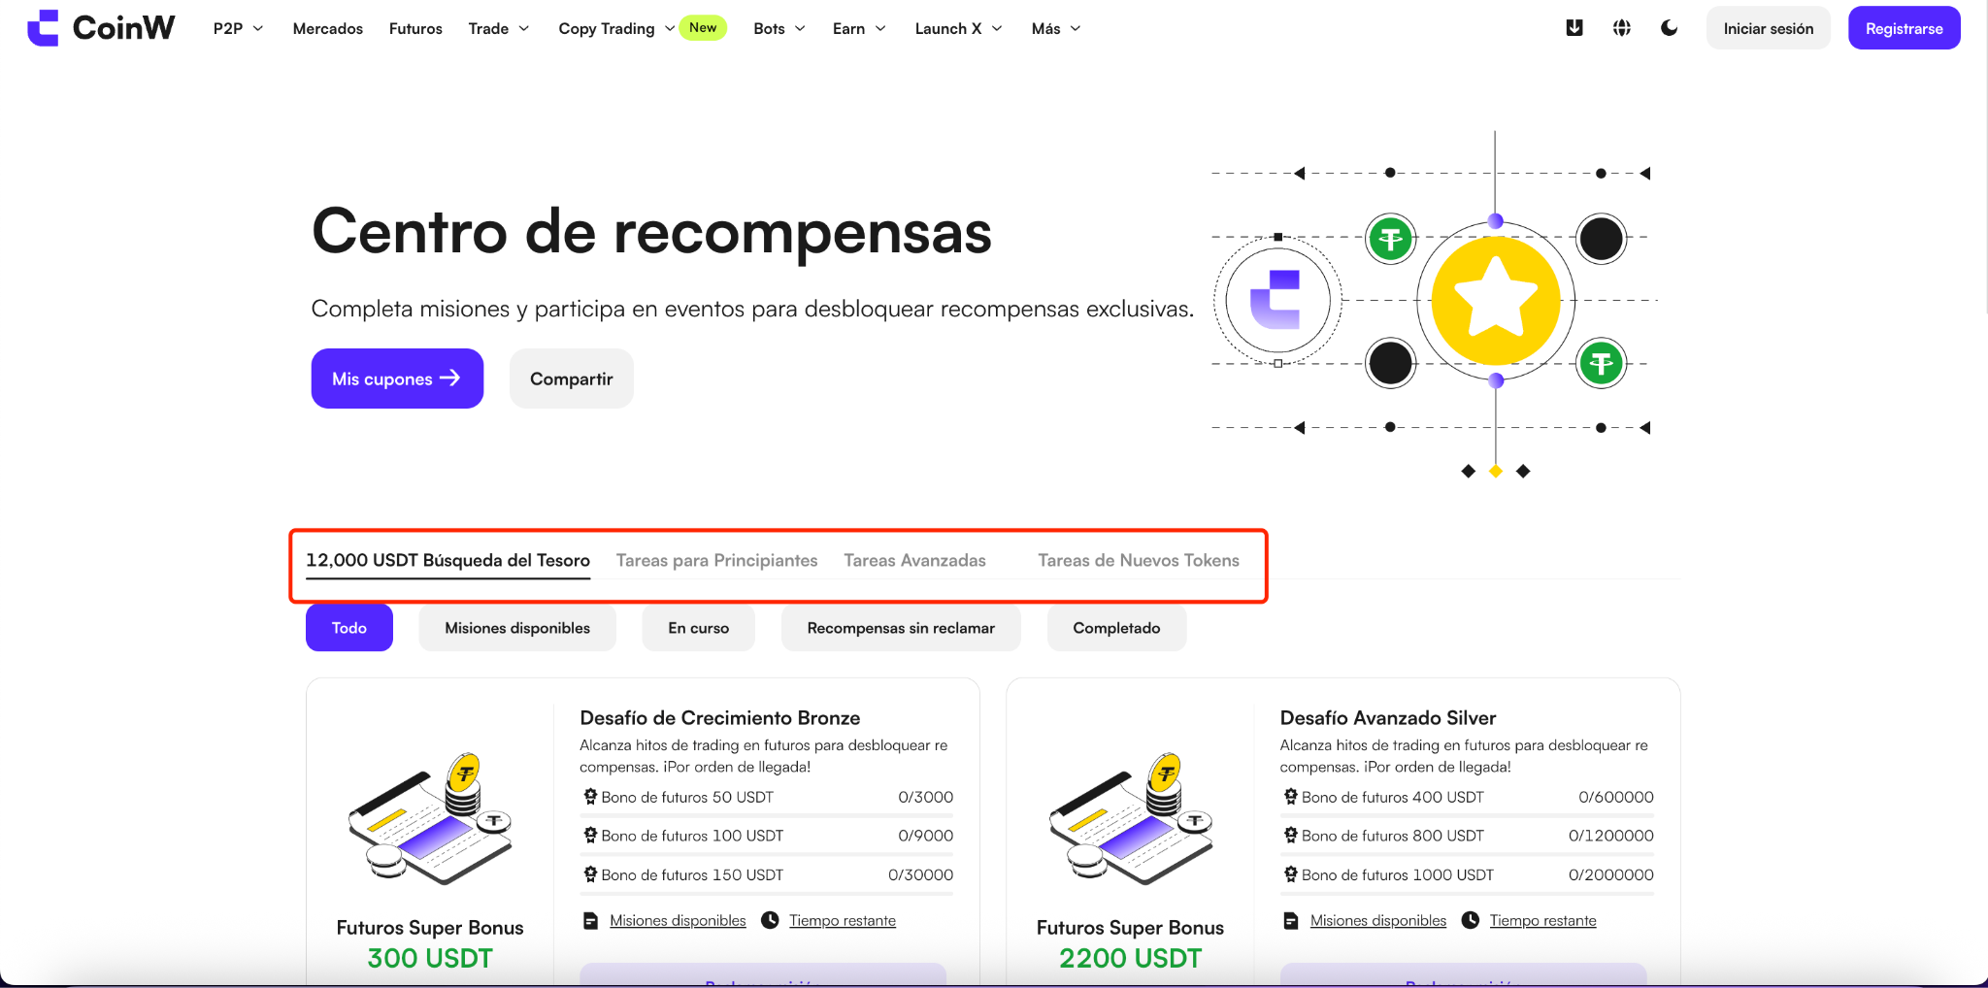This screenshot has height=988, width=1988.
Task: Open the Mercados page
Action: (328, 29)
